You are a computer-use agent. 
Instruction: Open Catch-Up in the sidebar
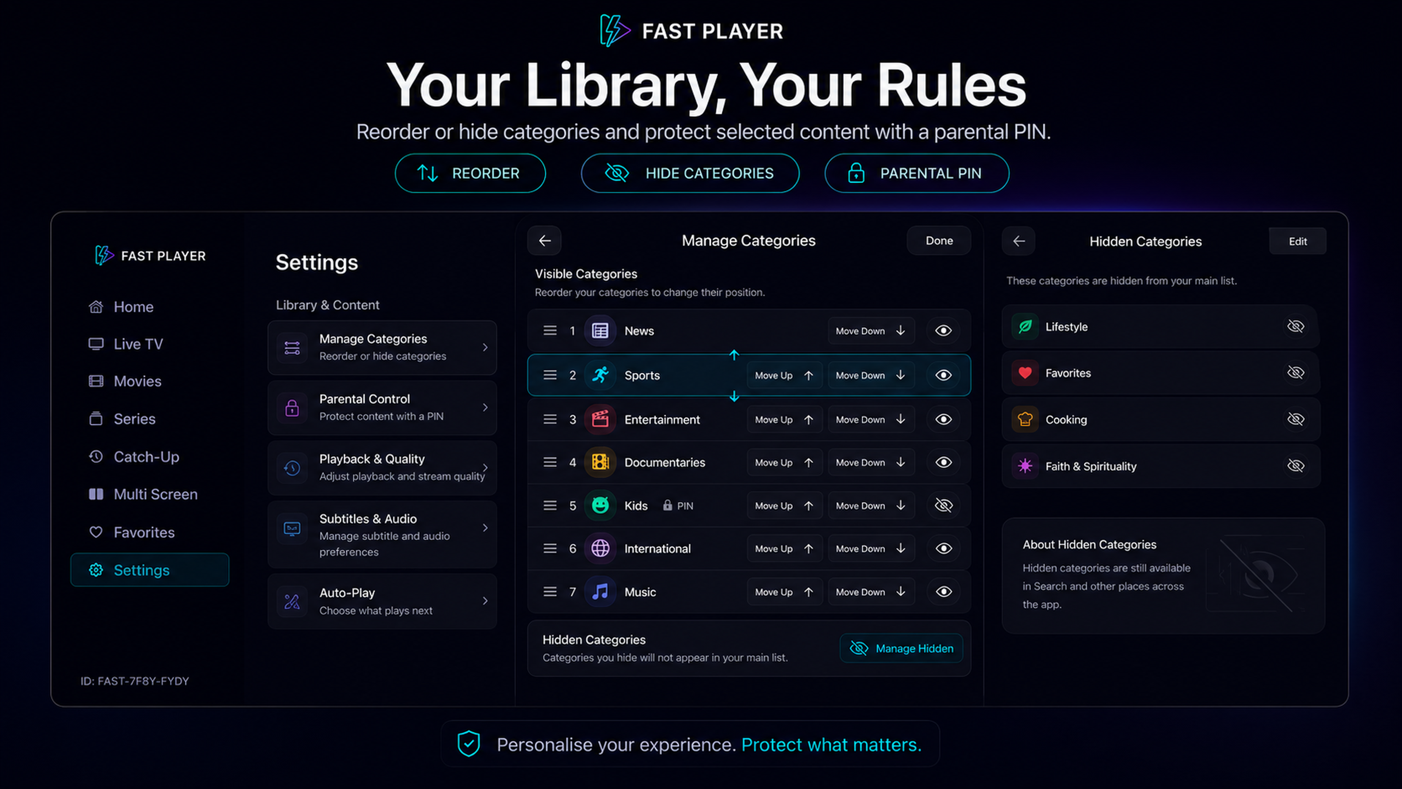150,457
